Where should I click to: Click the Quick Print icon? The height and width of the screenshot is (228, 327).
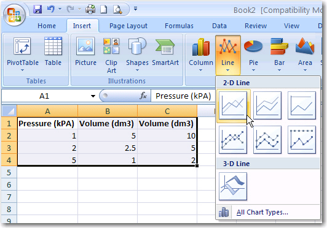[x=90, y=9]
